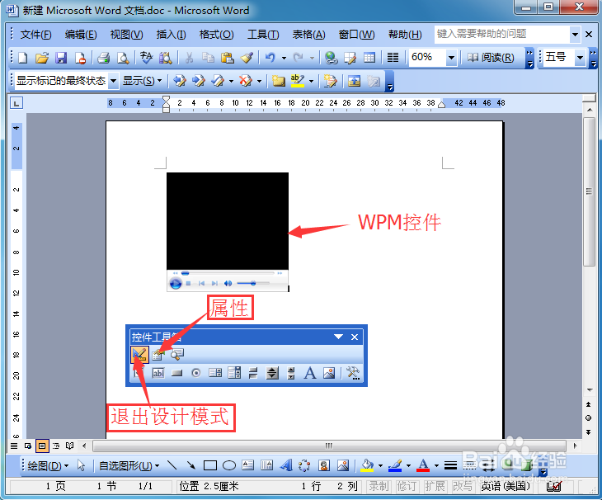Viewport: 602px width, 500px height.
Task: Open the 工具(T) menu
Action: click(263, 35)
